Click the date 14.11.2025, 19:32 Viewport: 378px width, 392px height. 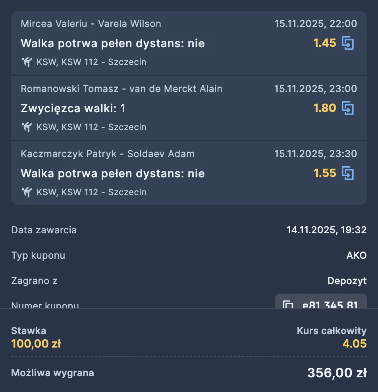[326, 230]
